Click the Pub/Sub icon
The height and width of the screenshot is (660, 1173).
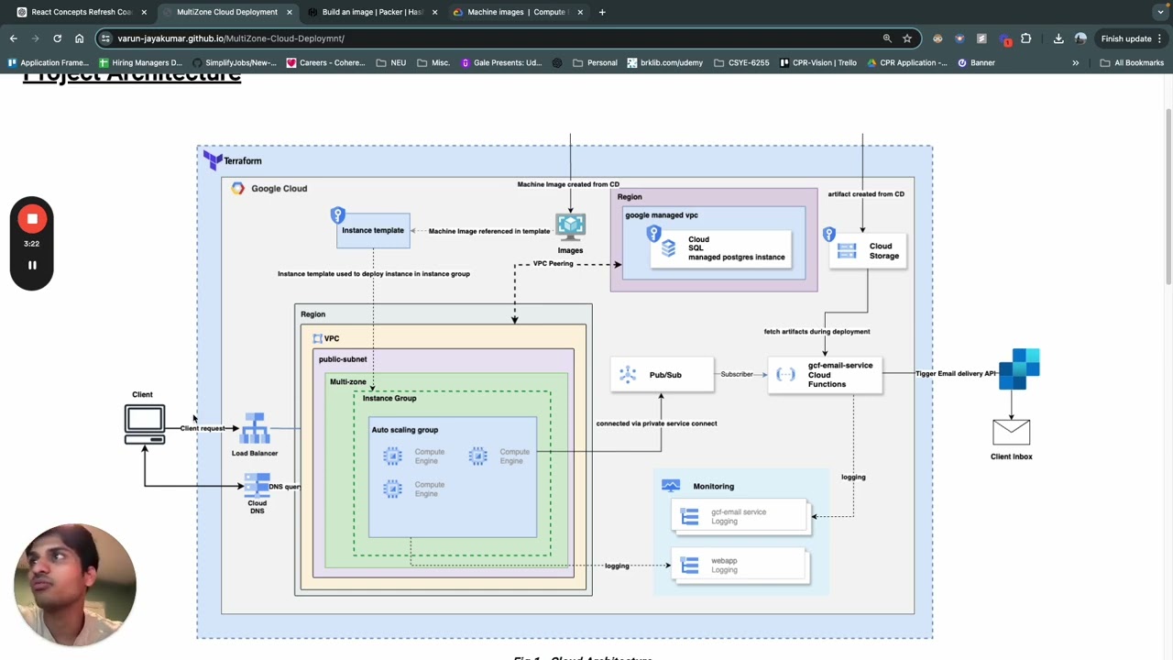point(628,374)
